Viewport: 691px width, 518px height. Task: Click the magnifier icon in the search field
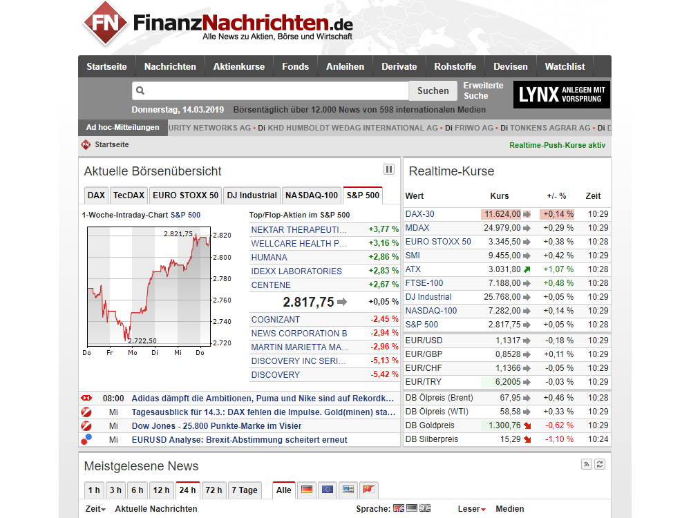140,90
